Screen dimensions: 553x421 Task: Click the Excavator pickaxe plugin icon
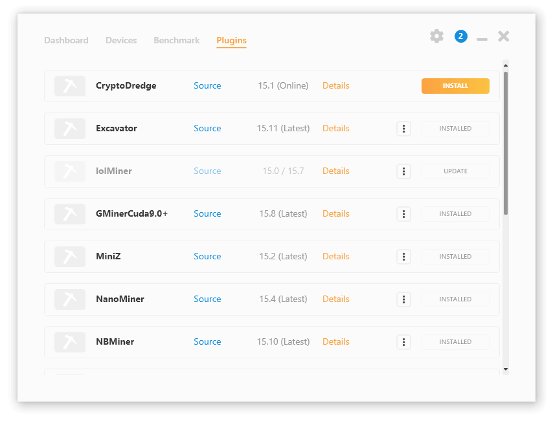click(70, 129)
